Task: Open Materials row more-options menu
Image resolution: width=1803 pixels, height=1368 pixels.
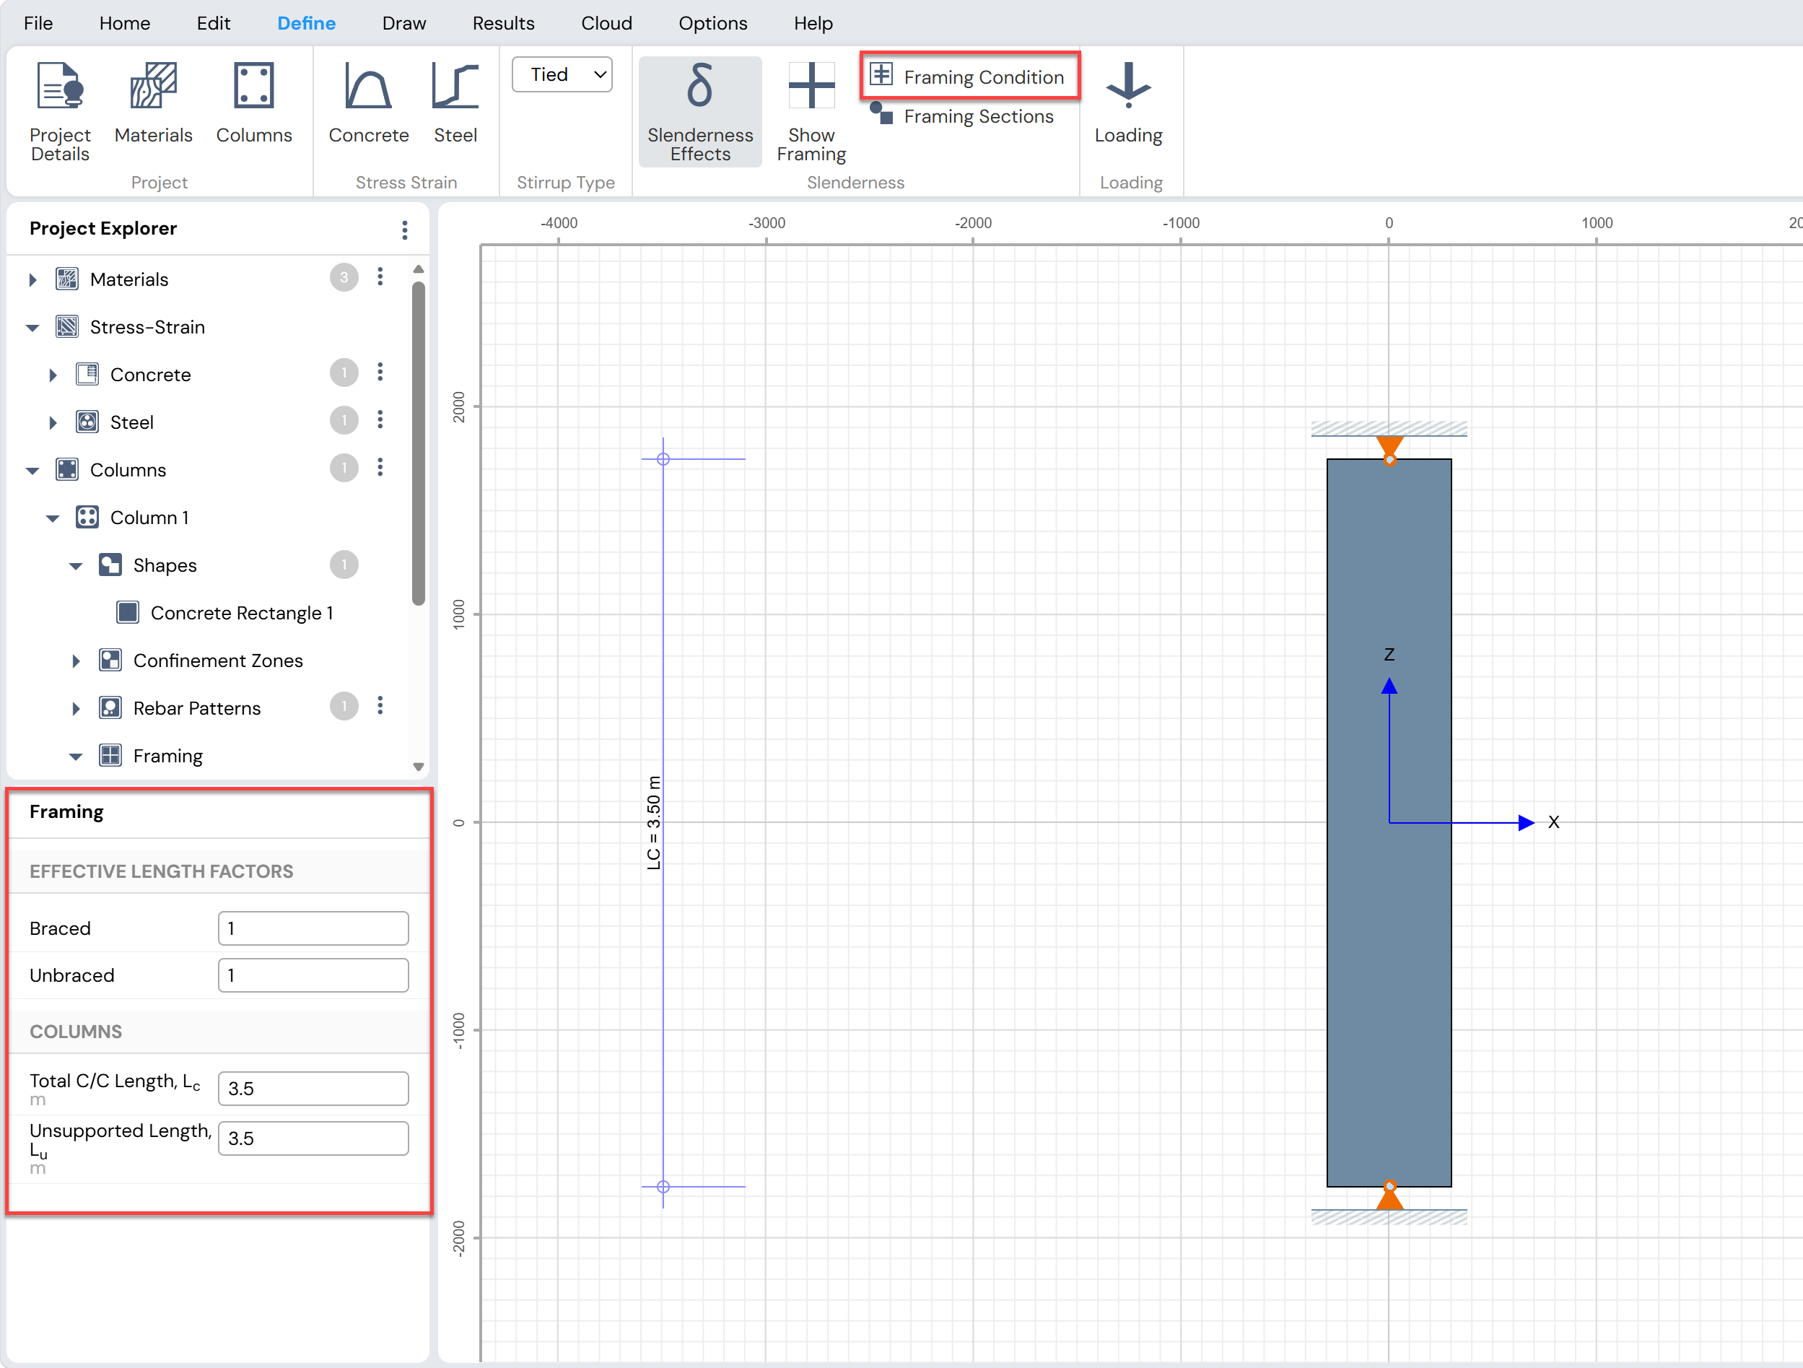Action: pos(380,277)
